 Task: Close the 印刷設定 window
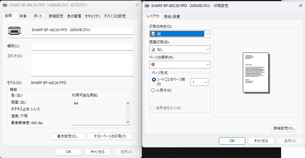(x=300, y=6)
